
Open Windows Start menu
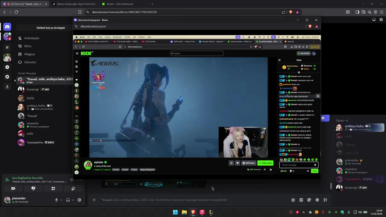[175, 212]
